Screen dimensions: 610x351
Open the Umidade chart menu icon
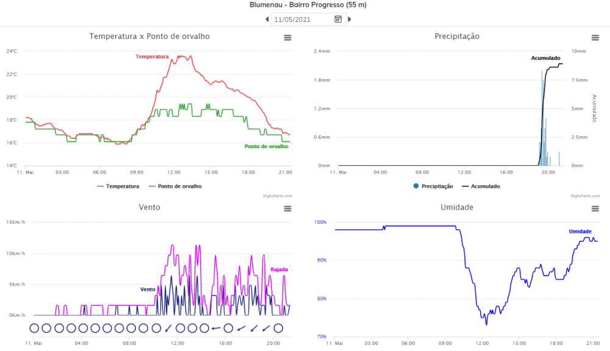coord(595,209)
